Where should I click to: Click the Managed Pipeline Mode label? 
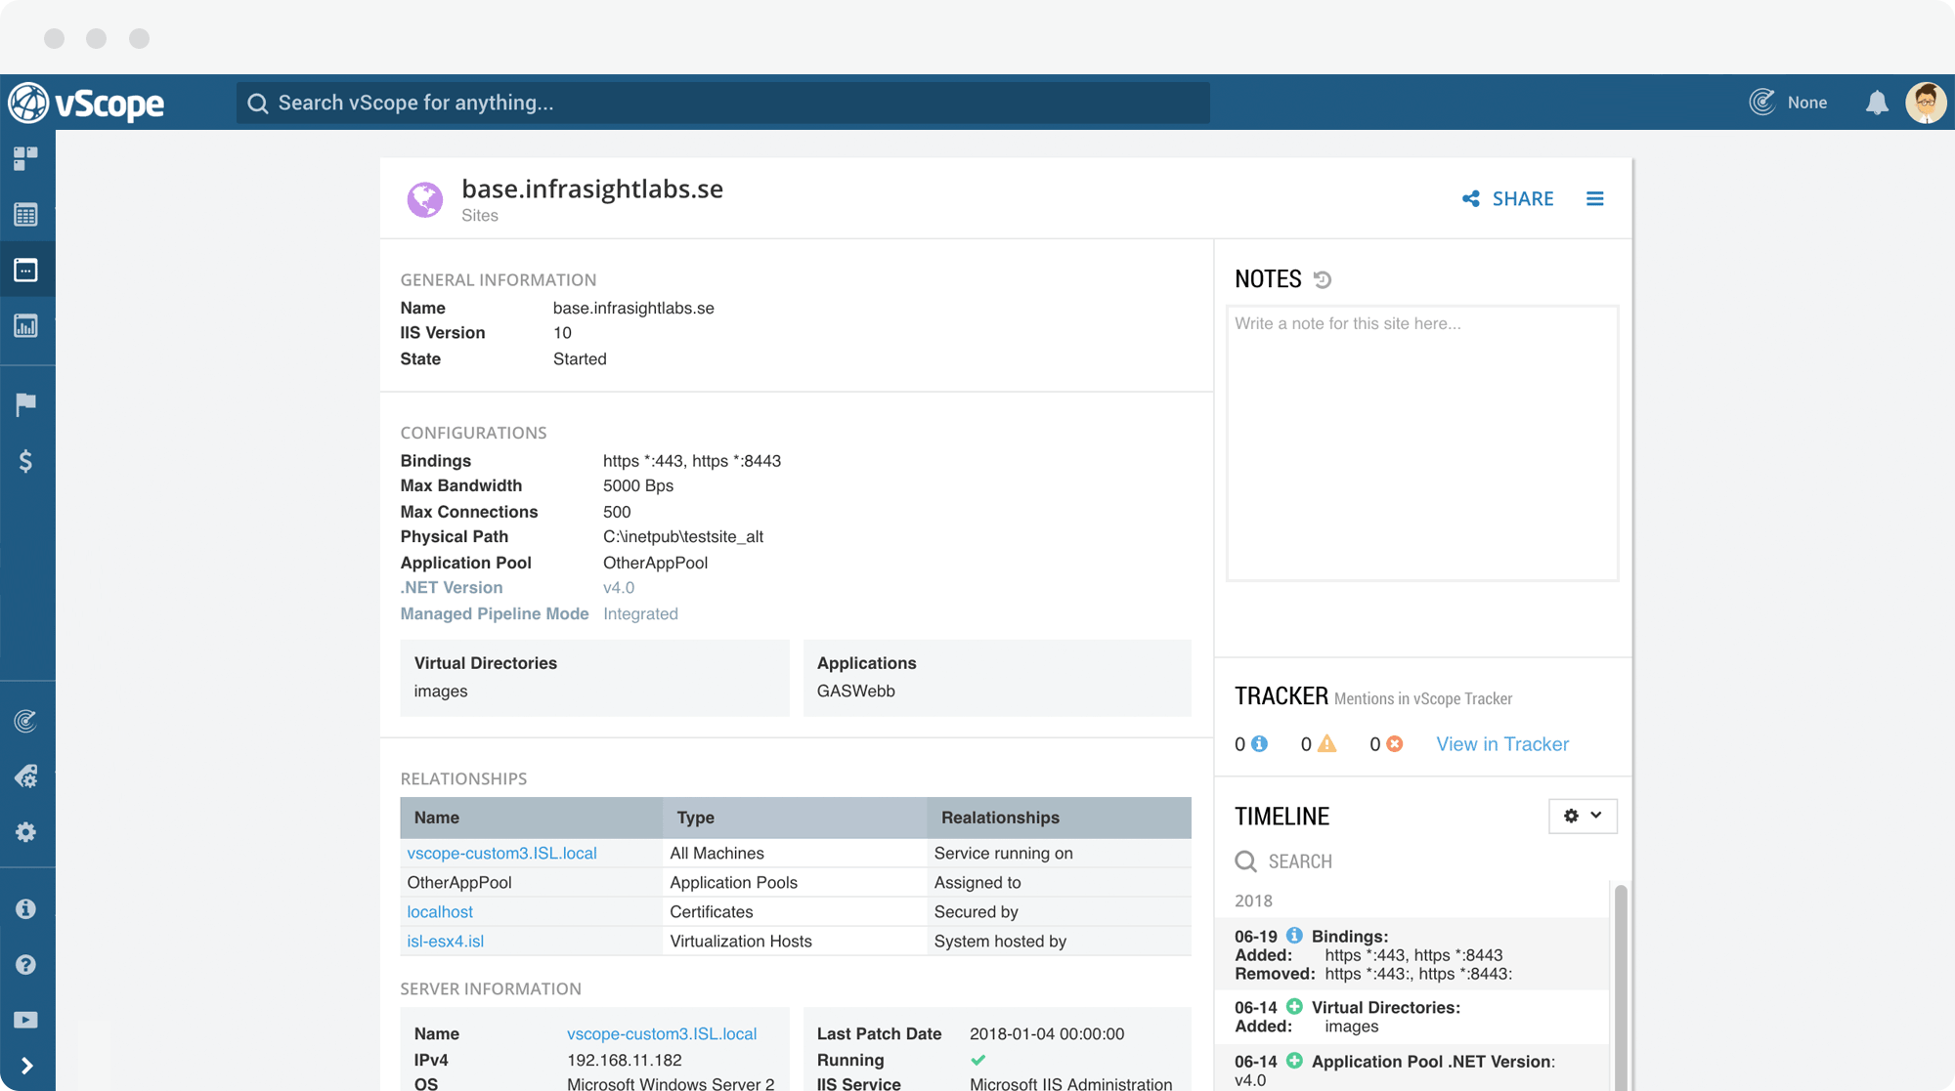pyautogui.click(x=495, y=614)
